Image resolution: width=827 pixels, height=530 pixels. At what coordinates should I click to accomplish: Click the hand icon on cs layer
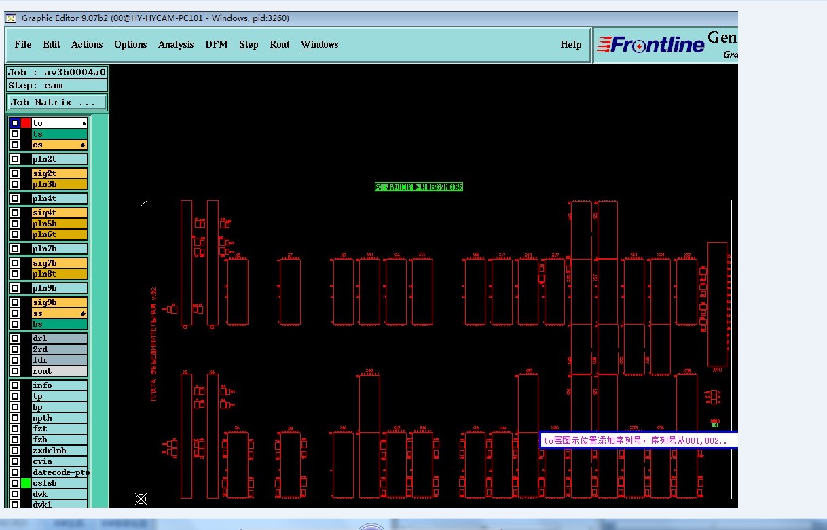83,145
